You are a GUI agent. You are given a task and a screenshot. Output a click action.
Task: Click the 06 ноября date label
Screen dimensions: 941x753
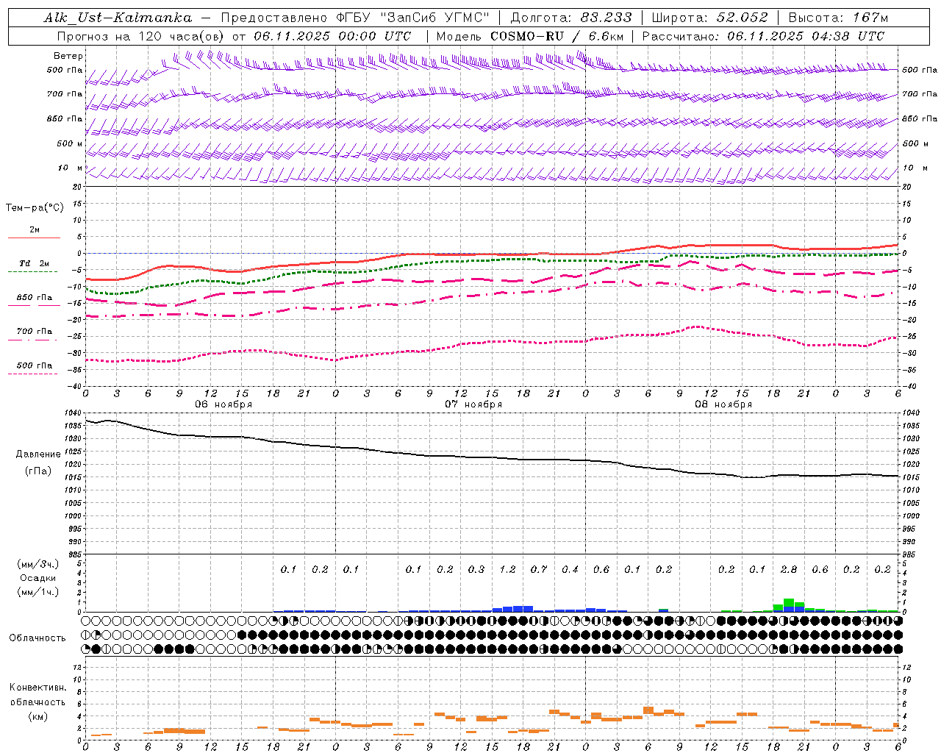(223, 404)
